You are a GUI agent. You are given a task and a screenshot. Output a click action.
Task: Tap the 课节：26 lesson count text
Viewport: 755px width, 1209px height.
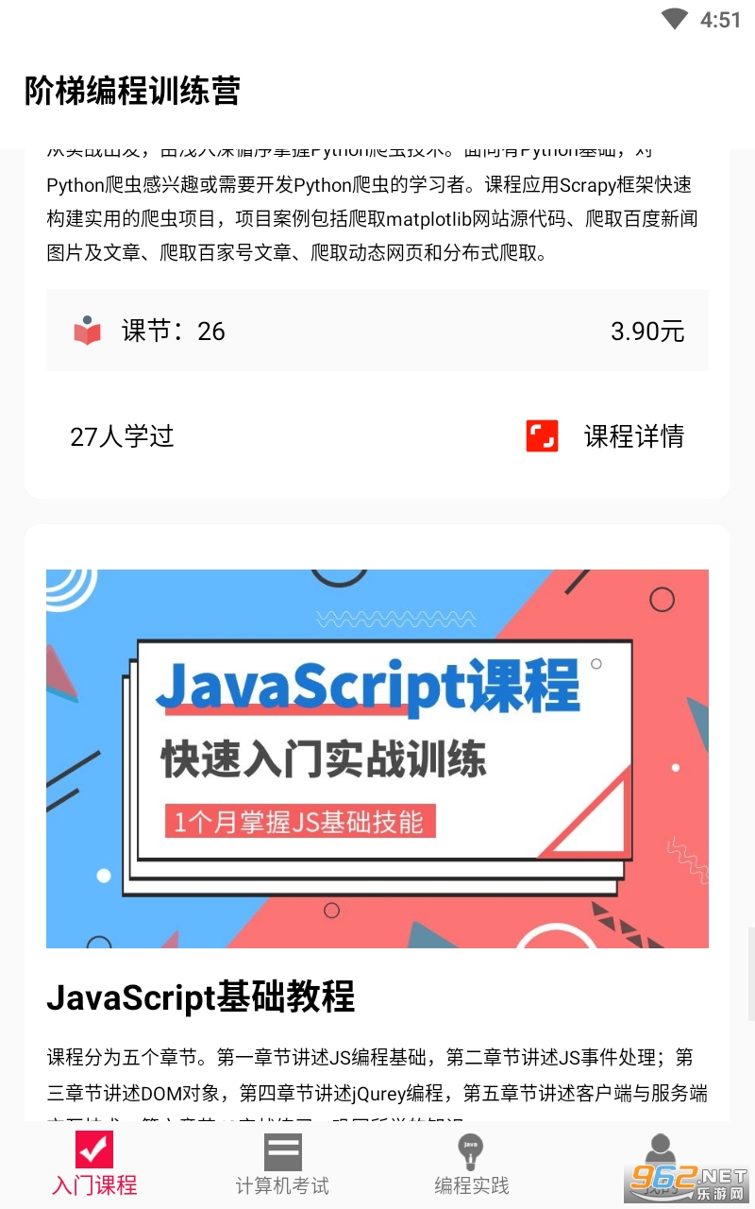(173, 331)
